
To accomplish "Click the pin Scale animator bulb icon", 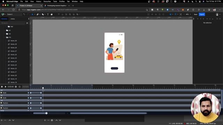I will pos(1,93).
